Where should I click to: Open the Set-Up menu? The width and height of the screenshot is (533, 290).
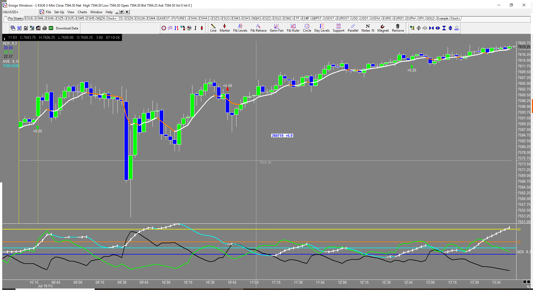pyautogui.click(x=59, y=12)
